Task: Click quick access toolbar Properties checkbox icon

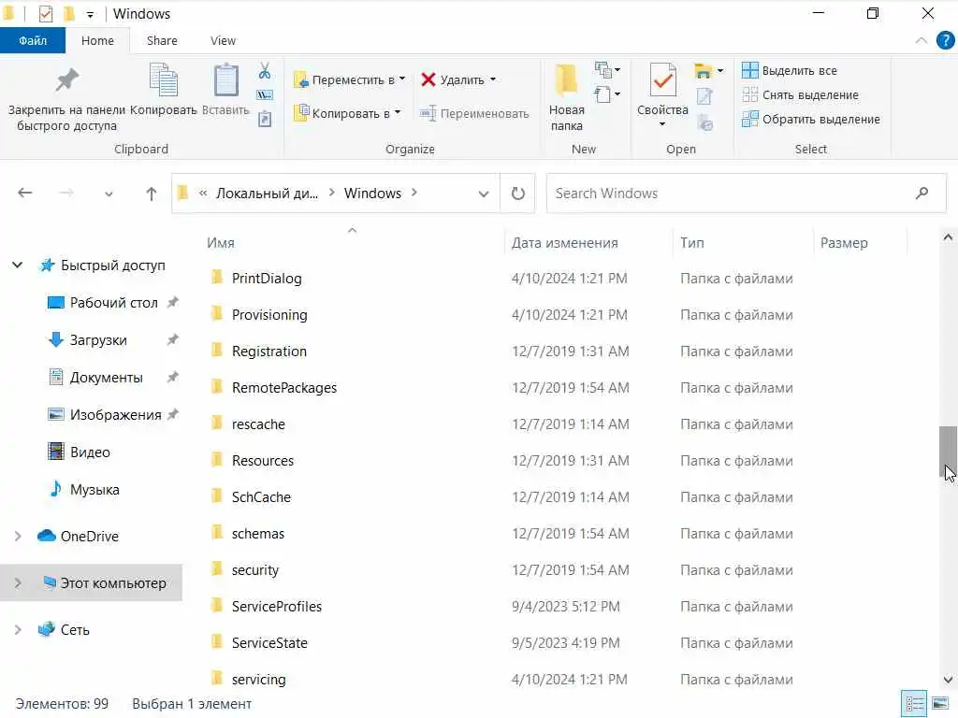Action: pos(45,13)
